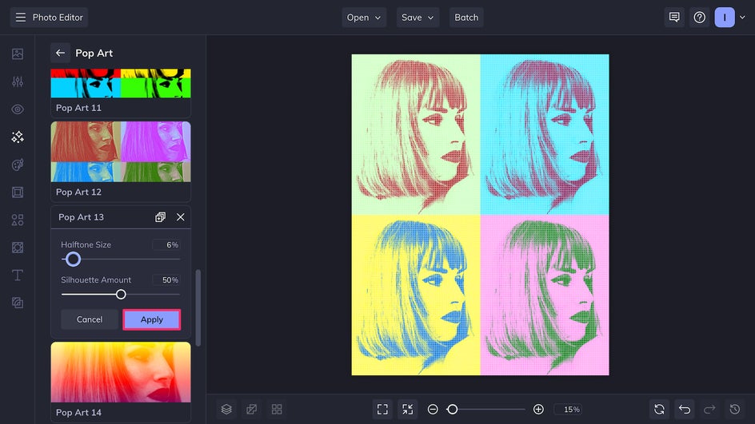This screenshot has height=424, width=755.
Task: Click the canvas pop art image
Action: point(480,215)
